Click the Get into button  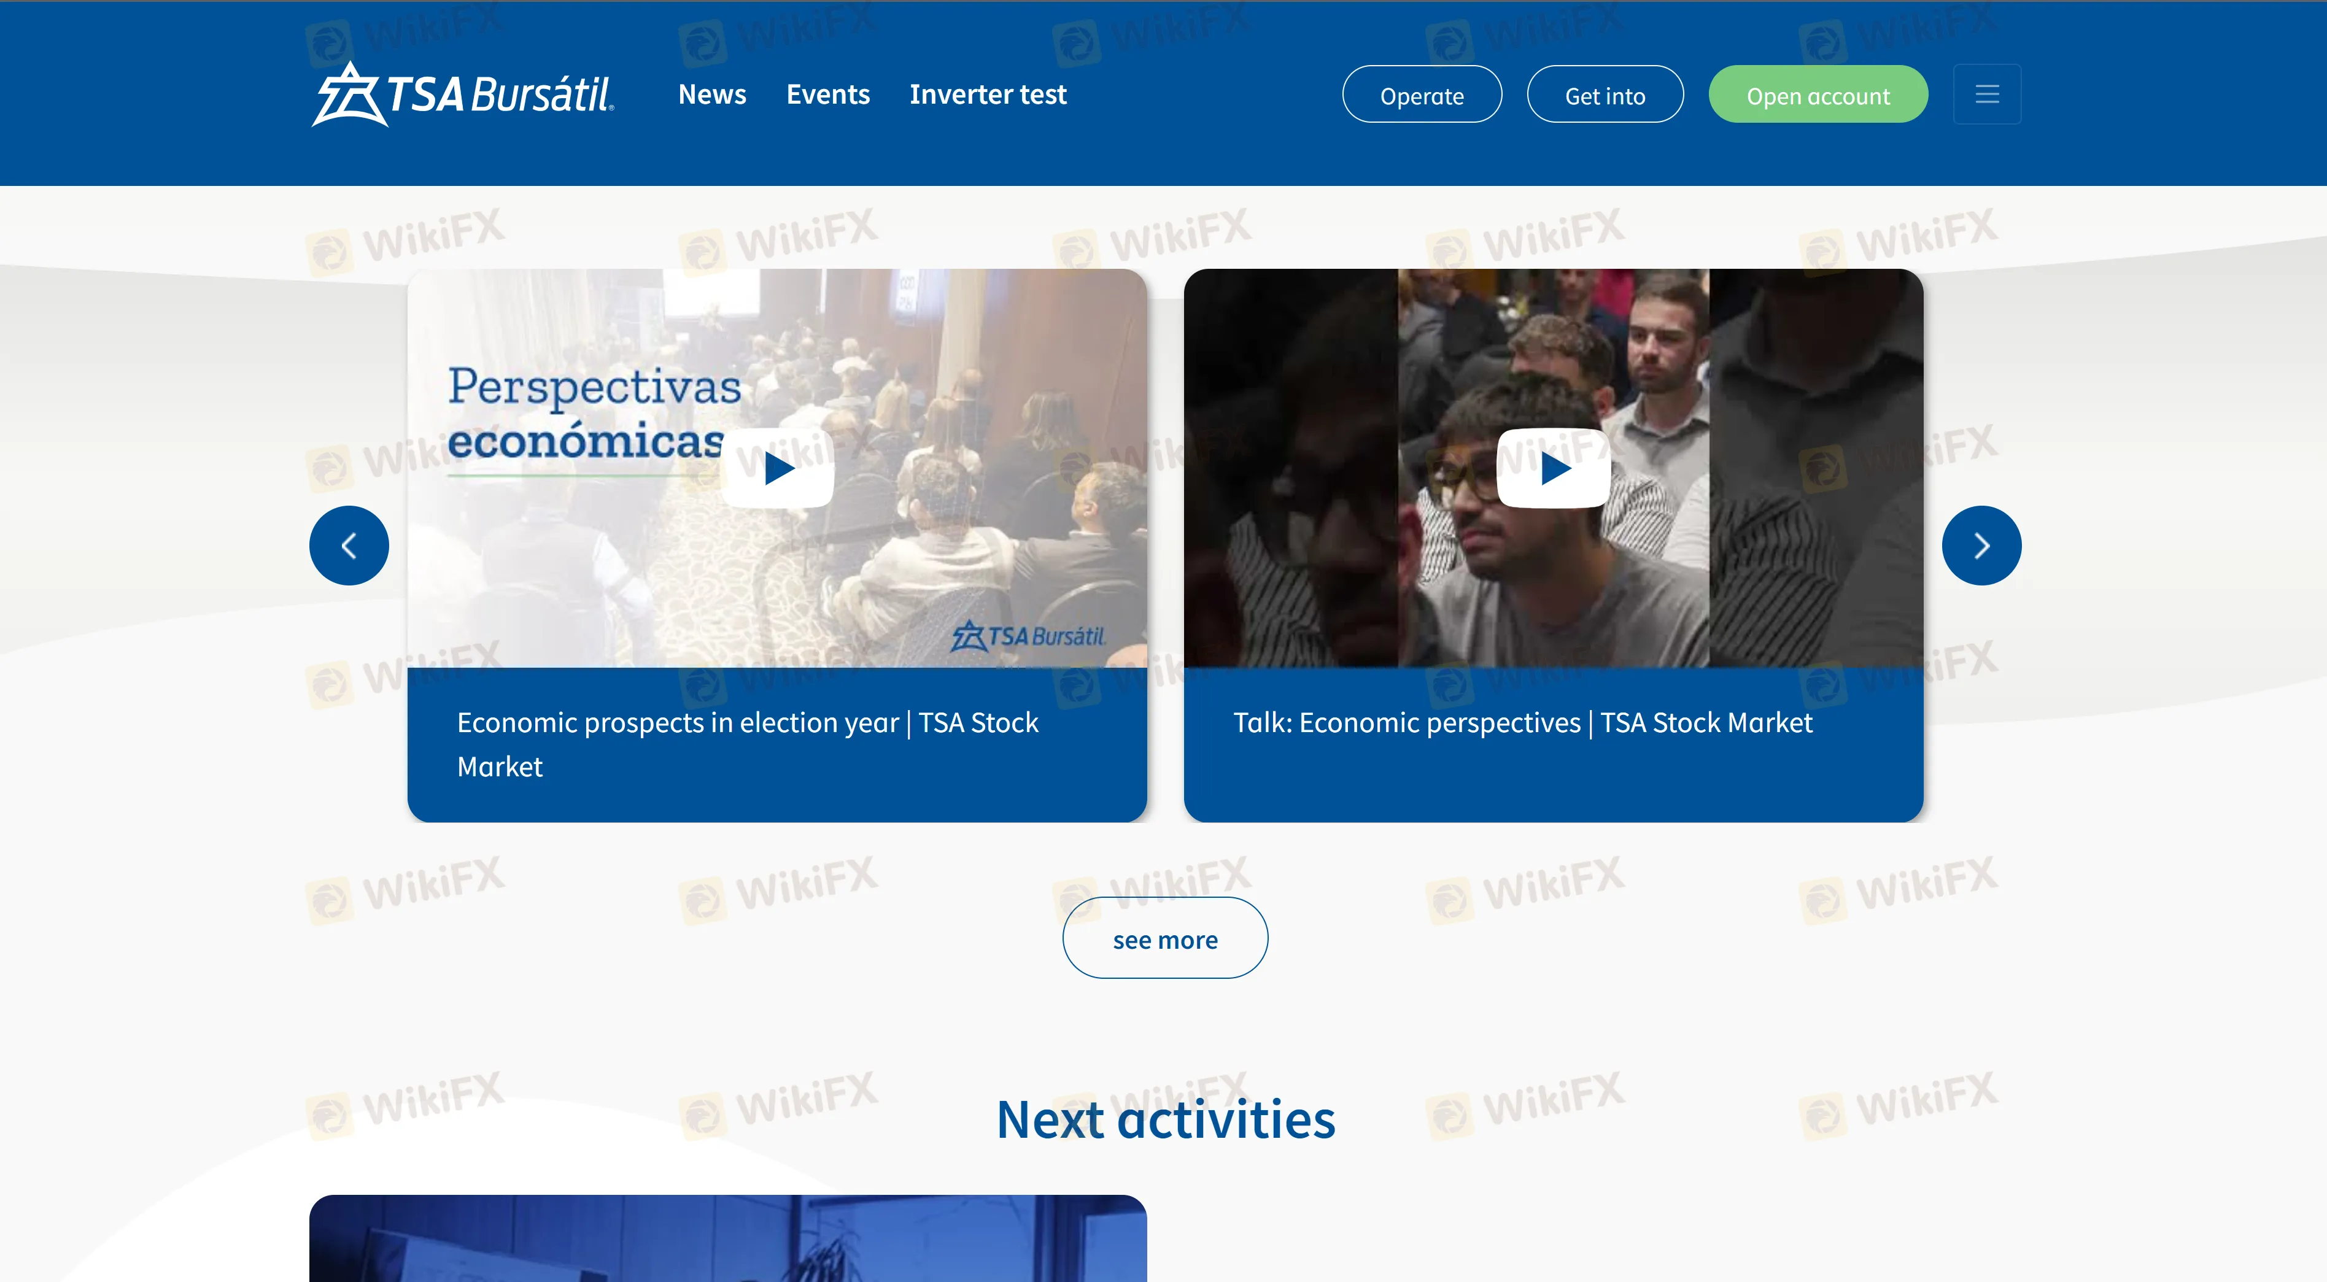(x=1605, y=94)
